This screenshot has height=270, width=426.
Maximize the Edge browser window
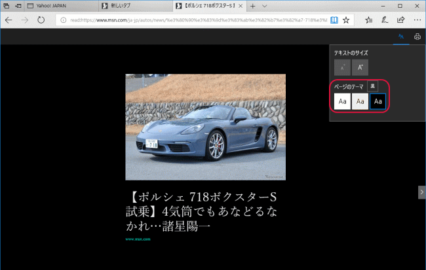coord(400,6)
